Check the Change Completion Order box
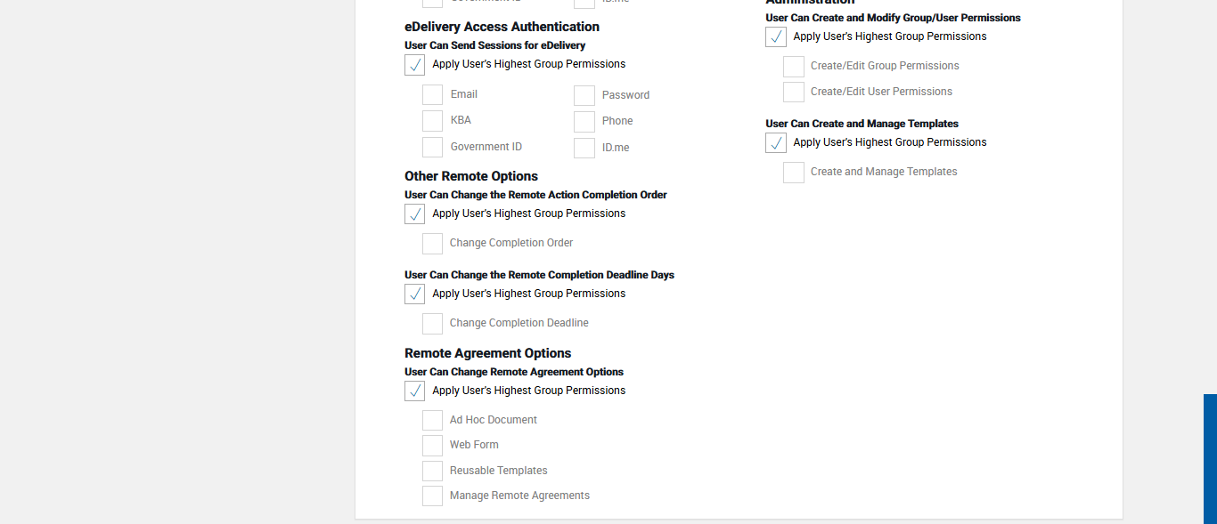The image size is (1217, 524). (432, 244)
